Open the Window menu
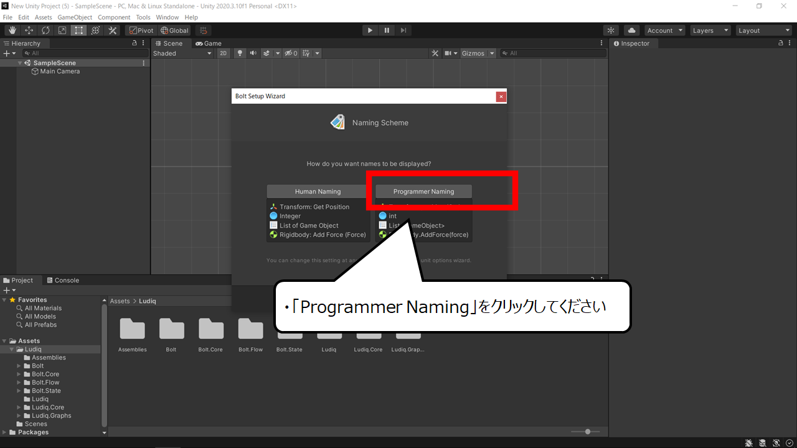797x448 pixels. coord(167,17)
